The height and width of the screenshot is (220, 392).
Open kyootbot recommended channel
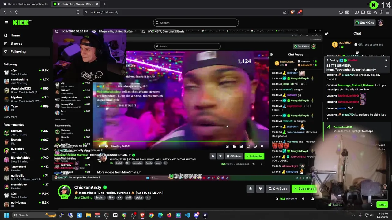click(26, 150)
